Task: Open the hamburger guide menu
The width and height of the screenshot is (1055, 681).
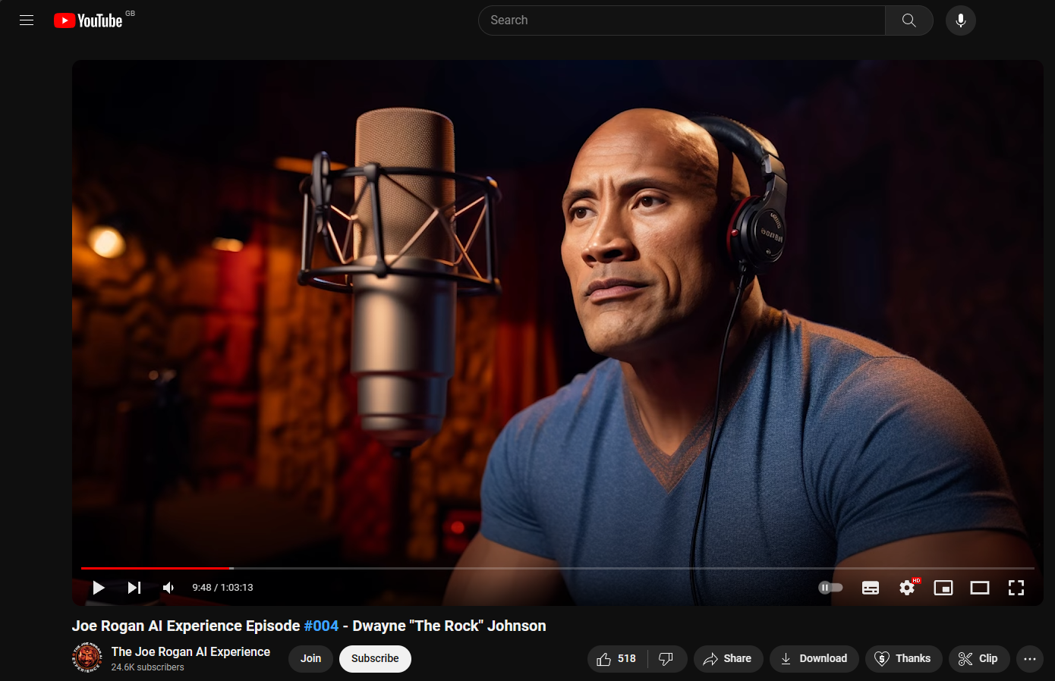Action: pyautogui.click(x=27, y=20)
